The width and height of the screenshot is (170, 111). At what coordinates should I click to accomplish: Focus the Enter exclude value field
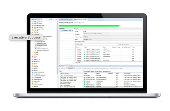(x=130, y=44)
